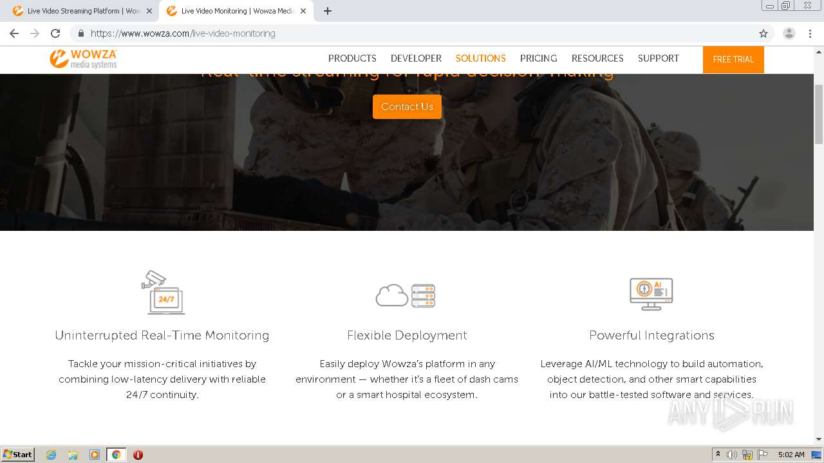Open the Action Center flag icon
Viewport: 824px width, 463px height.
[x=763, y=455]
